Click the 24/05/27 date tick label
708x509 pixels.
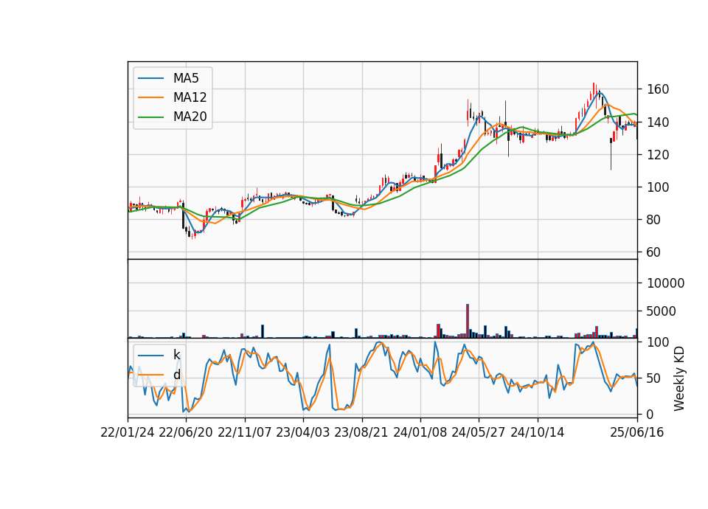click(479, 432)
